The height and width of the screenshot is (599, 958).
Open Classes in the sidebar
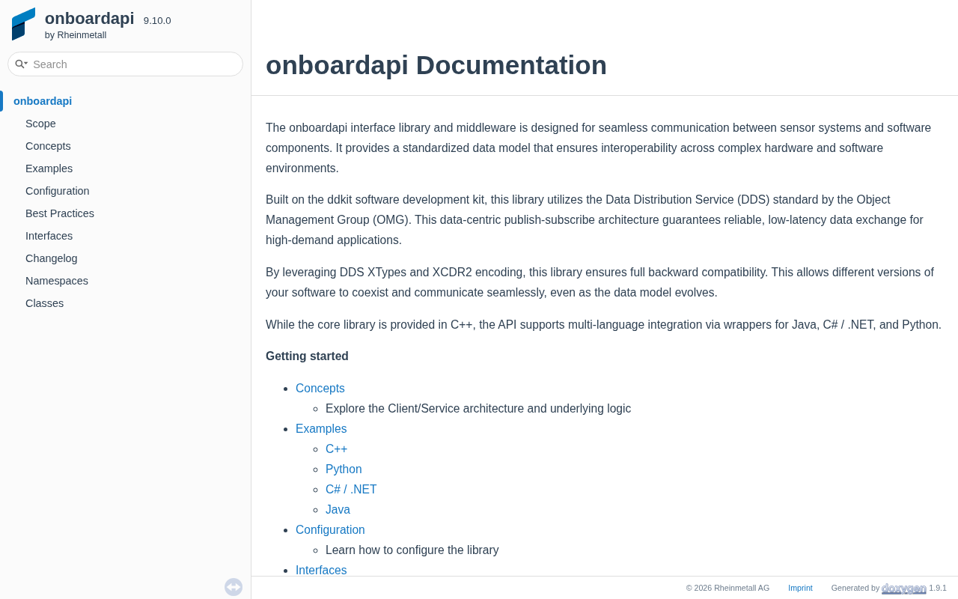(44, 303)
